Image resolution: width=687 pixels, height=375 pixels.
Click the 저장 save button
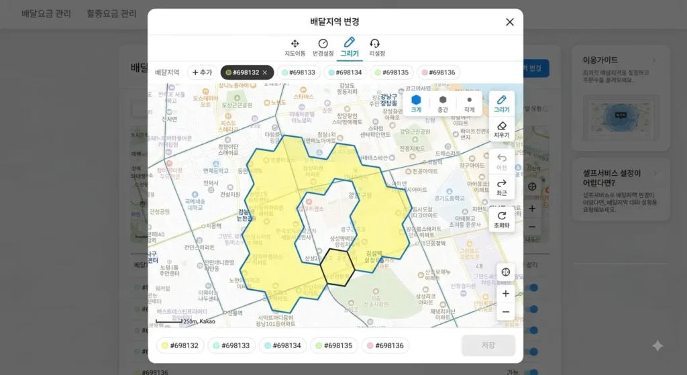488,345
